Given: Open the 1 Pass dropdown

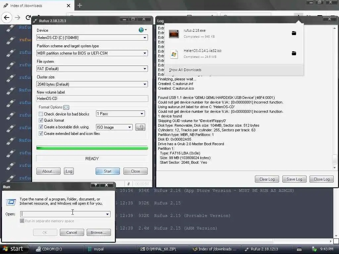Looking at the screenshot, I should coord(142,114).
